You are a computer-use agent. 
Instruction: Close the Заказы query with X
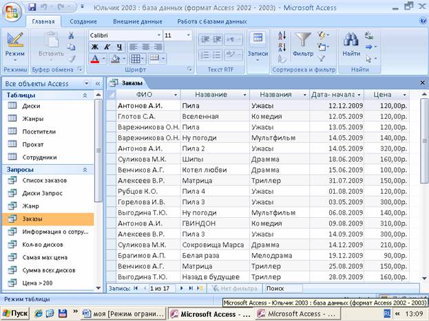click(422, 82)
